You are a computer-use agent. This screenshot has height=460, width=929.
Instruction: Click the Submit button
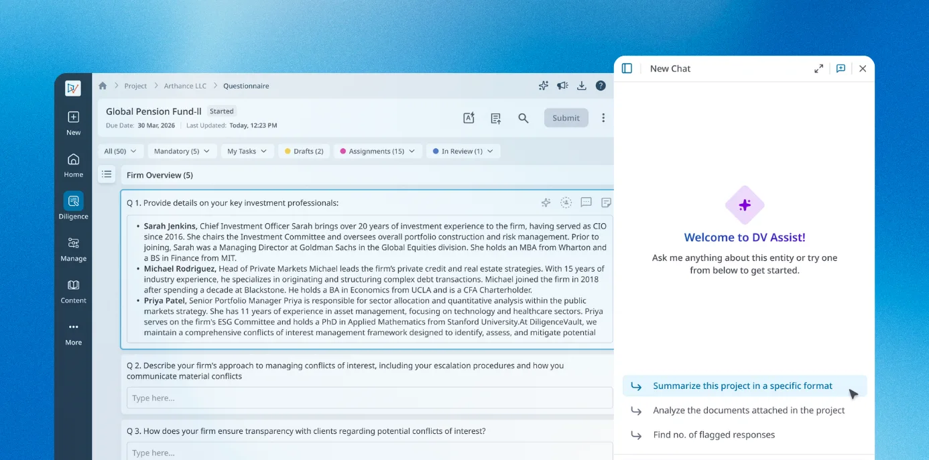click(x=566, y=118)
